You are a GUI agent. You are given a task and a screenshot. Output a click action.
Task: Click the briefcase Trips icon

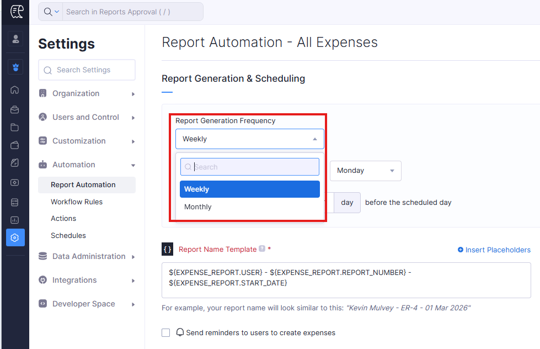coord(15,109)
